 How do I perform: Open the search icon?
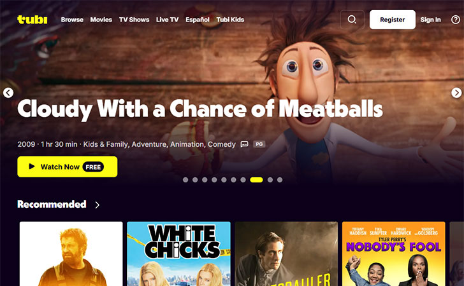[x=352, y=20]
